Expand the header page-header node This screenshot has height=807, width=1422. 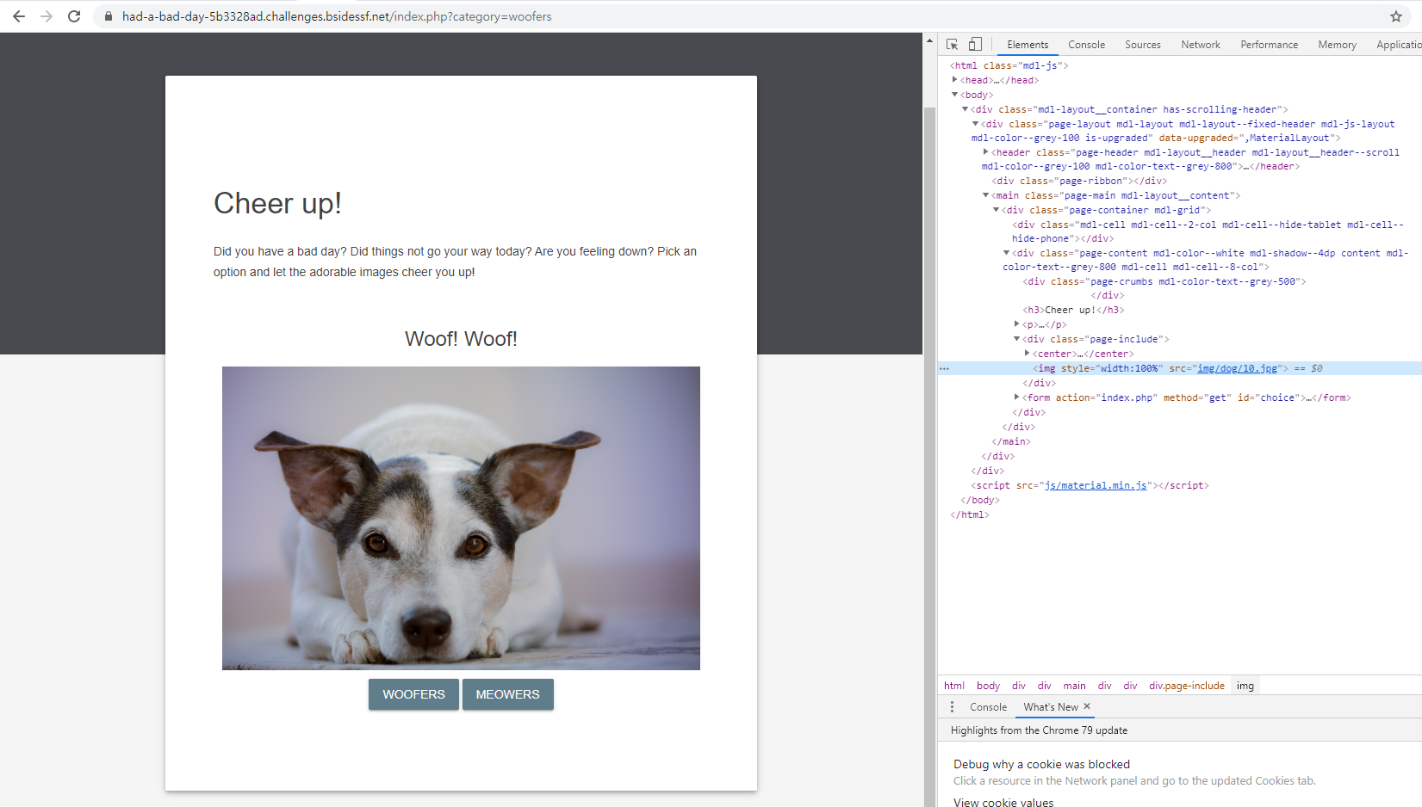pyautogui.click(x=985, y=152)
